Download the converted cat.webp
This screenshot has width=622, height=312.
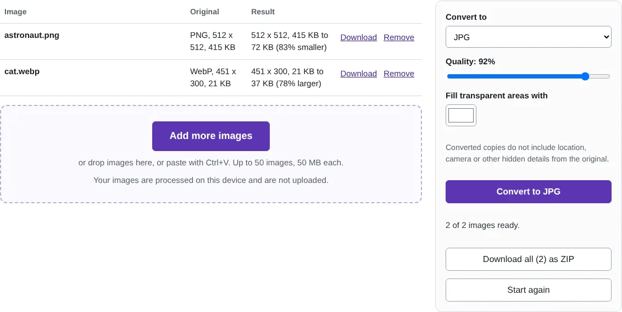[x=358, y=74]
